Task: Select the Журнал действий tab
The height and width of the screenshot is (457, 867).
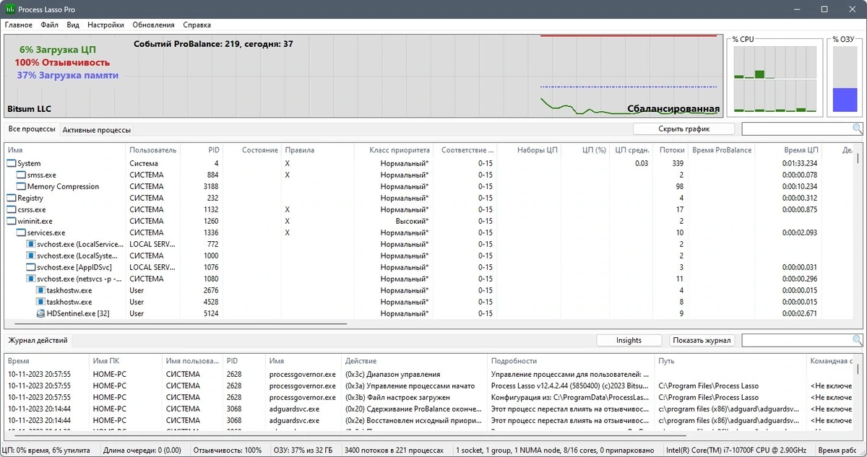Action: (x=38, y=340)
